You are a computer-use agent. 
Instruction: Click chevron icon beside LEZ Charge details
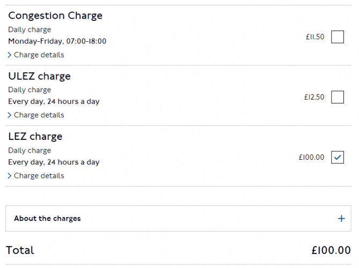click(10, 176)
